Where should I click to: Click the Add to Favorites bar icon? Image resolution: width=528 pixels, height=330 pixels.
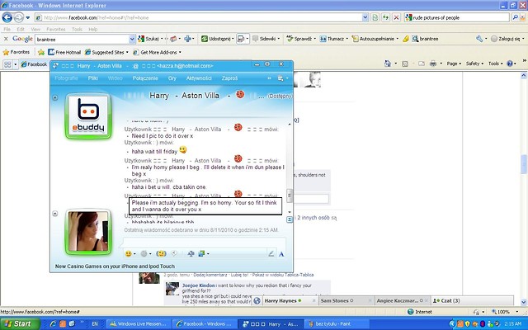click(x=41, y=52)
